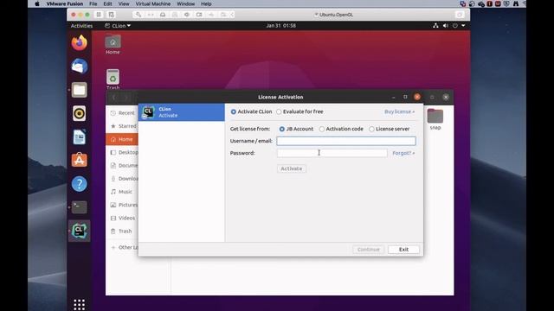Screen dimensions: 554x311
Task: Select Trash in Files sidebar
Action: click(122, 231)
